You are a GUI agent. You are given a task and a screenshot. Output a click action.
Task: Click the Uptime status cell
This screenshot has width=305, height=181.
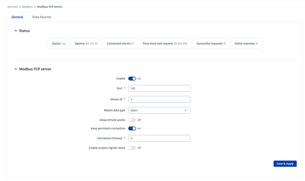tap(86, 44)
